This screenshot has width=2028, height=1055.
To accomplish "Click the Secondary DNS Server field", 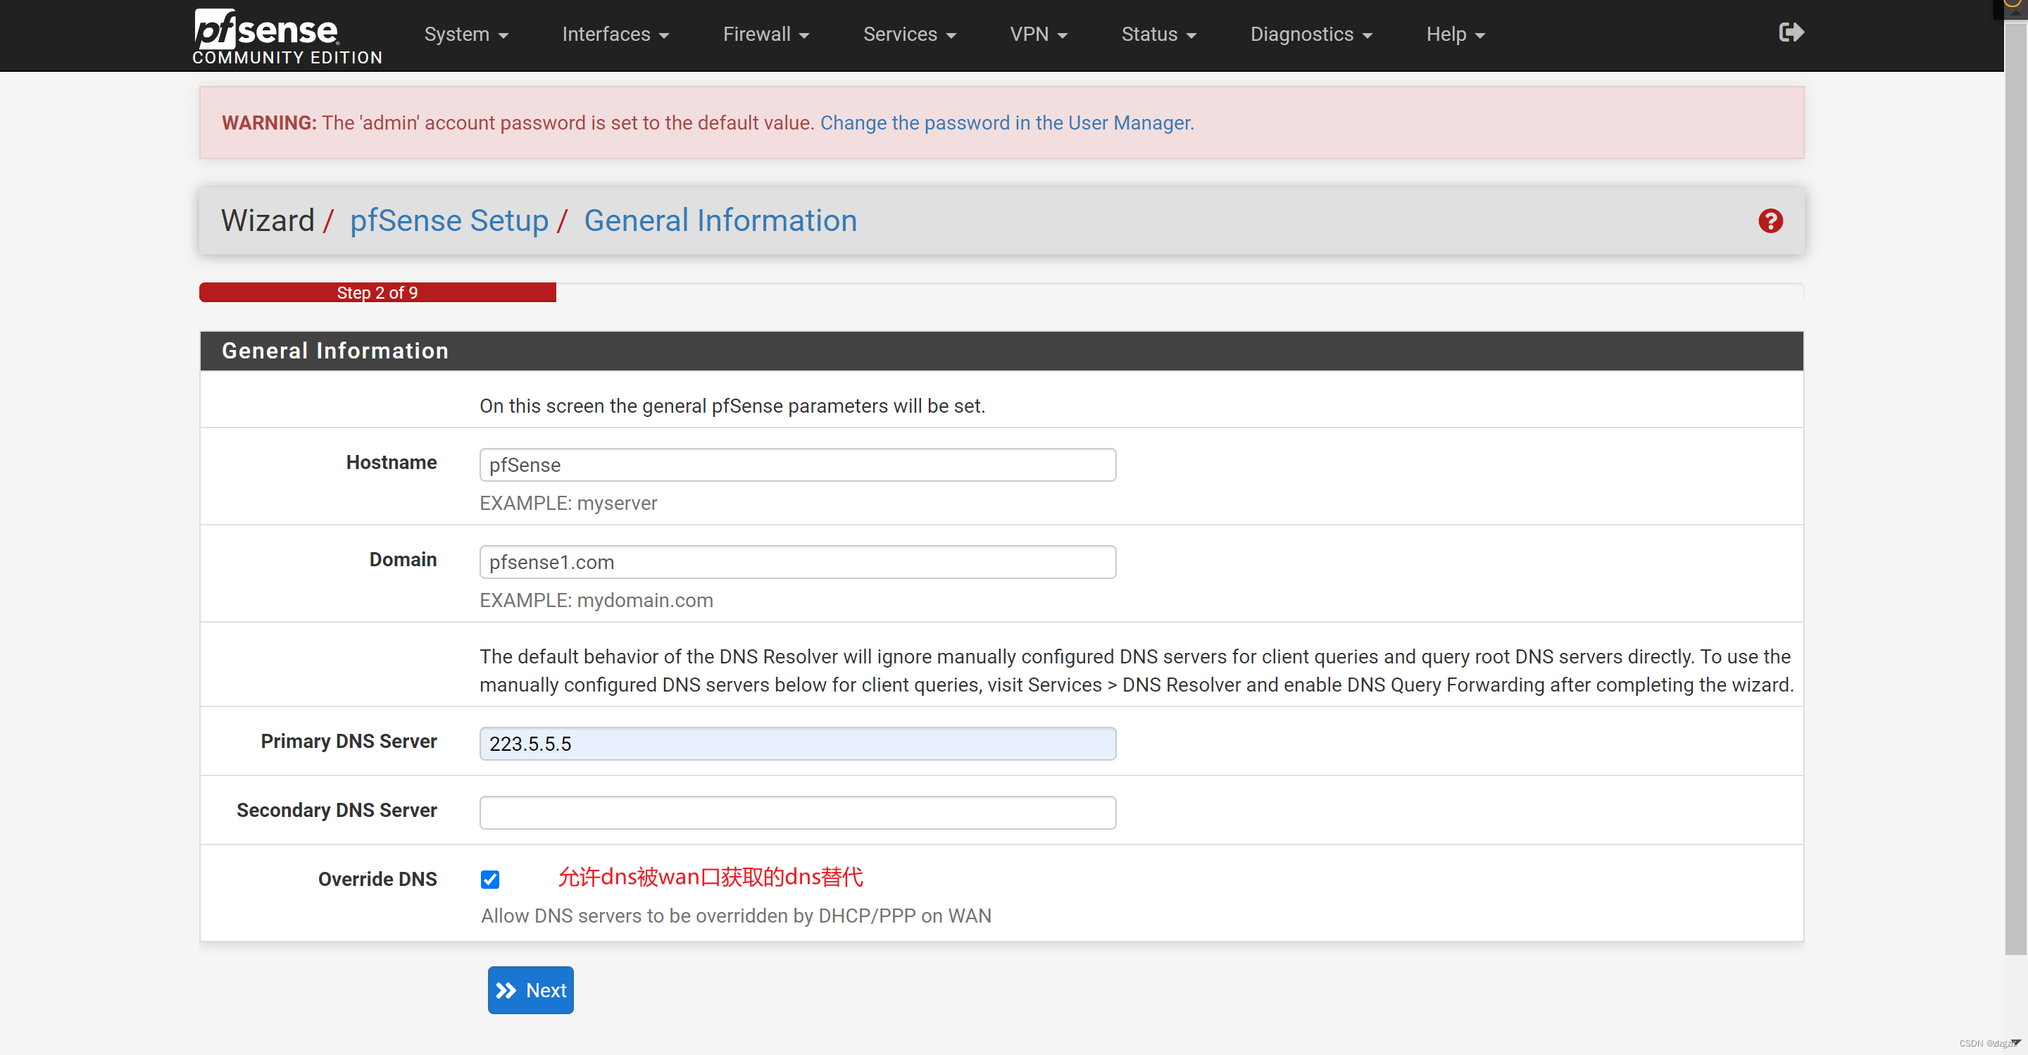I will pyautogui.click(x=796, y=812).
